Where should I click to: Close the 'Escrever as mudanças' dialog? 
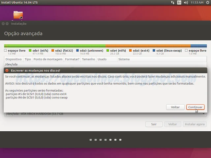click(7, 70)
